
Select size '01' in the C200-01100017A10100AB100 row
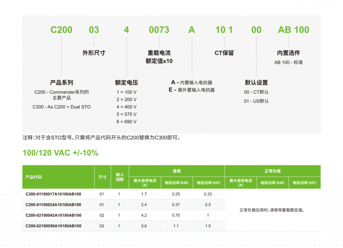tap(102, 194)
